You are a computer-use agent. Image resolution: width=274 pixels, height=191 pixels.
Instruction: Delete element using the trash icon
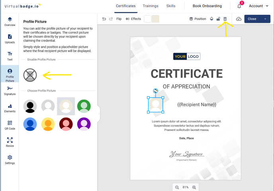coord(225,19)
